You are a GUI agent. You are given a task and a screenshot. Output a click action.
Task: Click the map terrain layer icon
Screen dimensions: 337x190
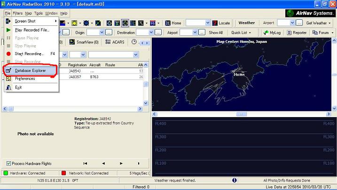(63, 23)
